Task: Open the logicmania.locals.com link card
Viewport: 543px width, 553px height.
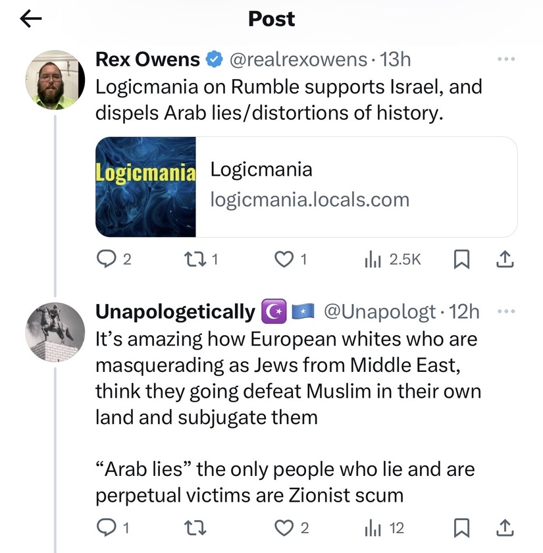Action: point(307,187)
